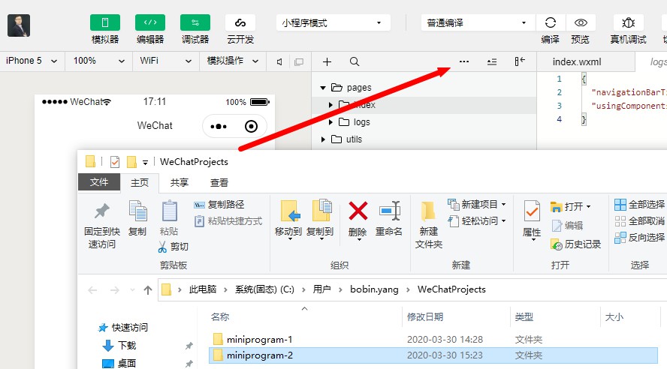Open 真机调试 remote debug icon

click(x=628, y=23)
